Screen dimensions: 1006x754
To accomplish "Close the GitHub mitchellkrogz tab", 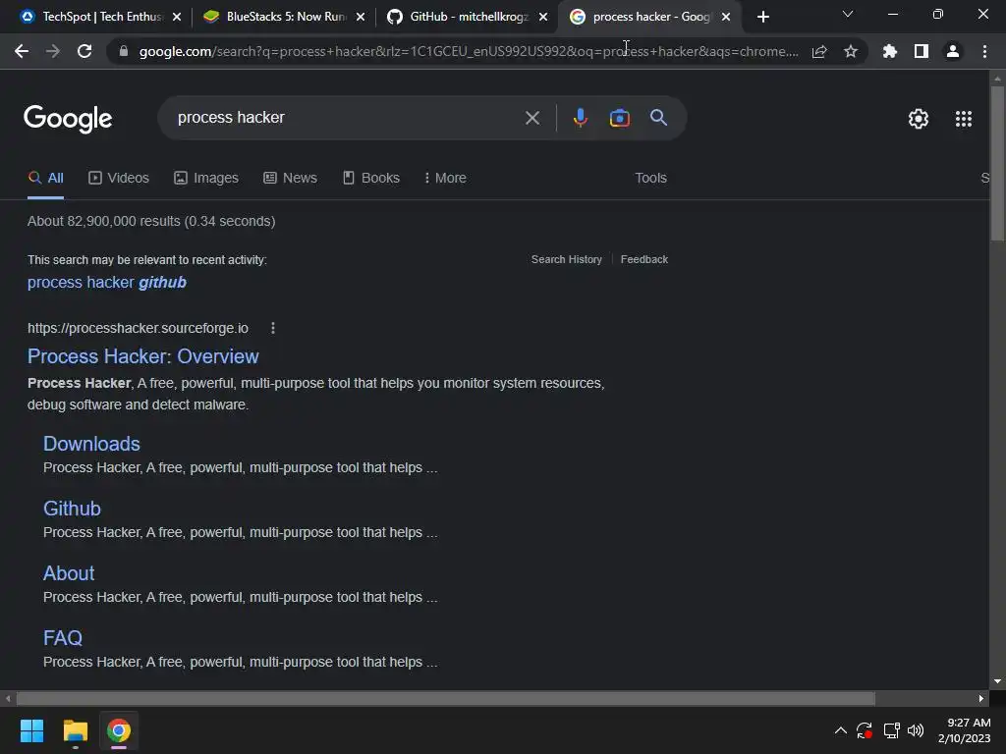I will click(543, 18).
